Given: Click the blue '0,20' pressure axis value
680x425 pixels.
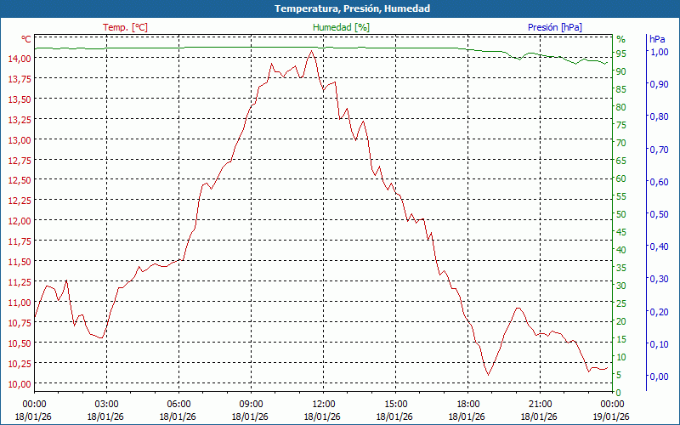Looking at the screenshot, I should (660, 311).
